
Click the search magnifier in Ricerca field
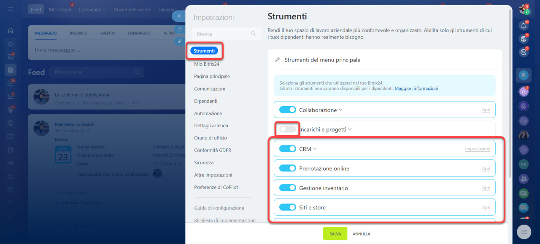click(253, 34)
